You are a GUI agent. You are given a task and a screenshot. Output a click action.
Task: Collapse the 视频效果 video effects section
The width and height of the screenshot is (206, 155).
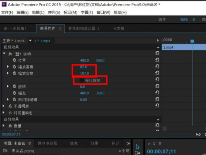pyautogui.click(x=158, y=47)
